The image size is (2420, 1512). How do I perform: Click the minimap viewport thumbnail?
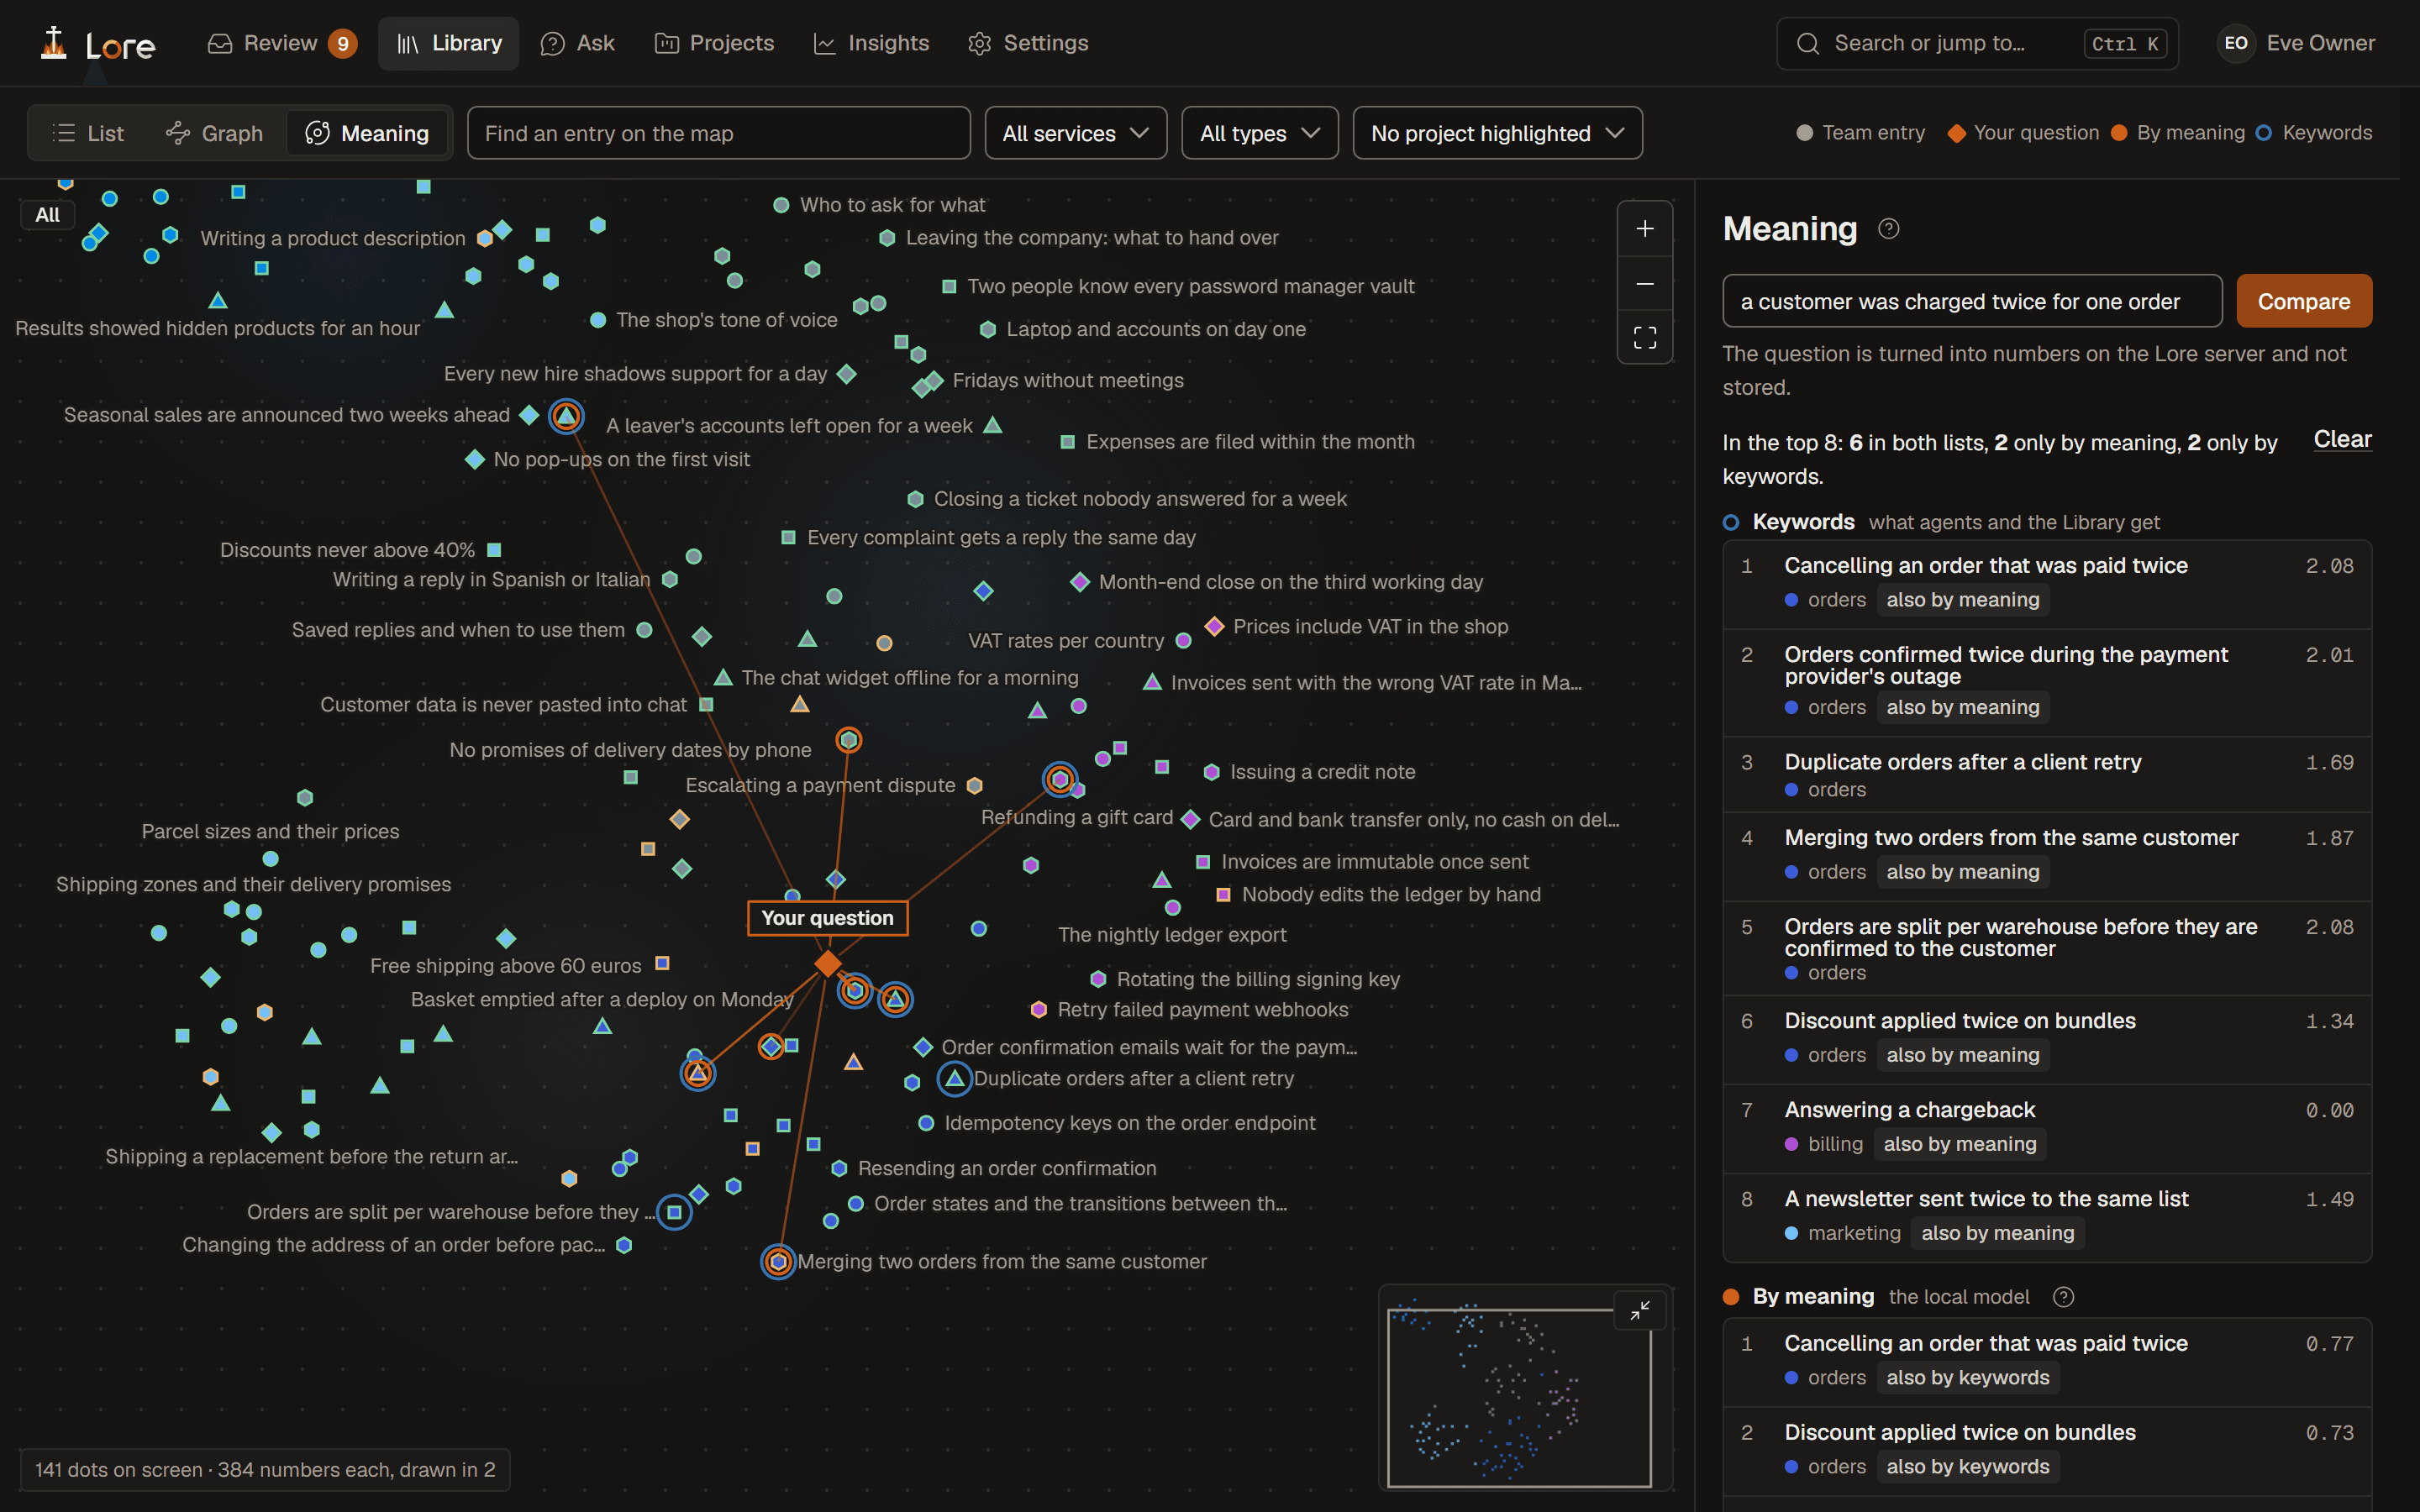1519,1397
